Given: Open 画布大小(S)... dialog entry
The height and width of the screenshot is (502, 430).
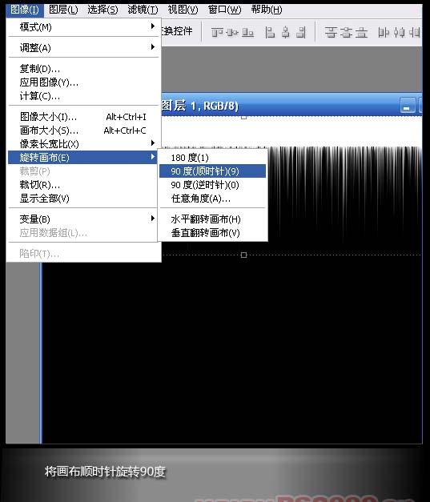Looking at the screenshot, I should 83,131.
